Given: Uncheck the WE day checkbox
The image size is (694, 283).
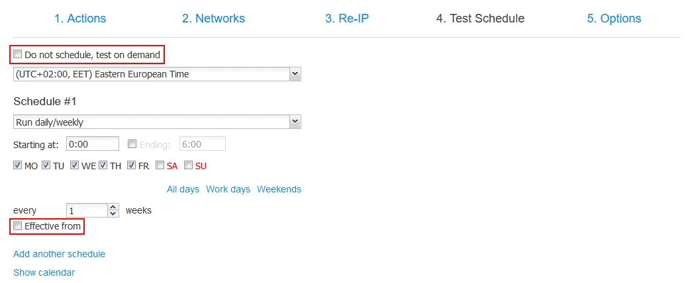Looking at the screenshot, I should [75, 165].
